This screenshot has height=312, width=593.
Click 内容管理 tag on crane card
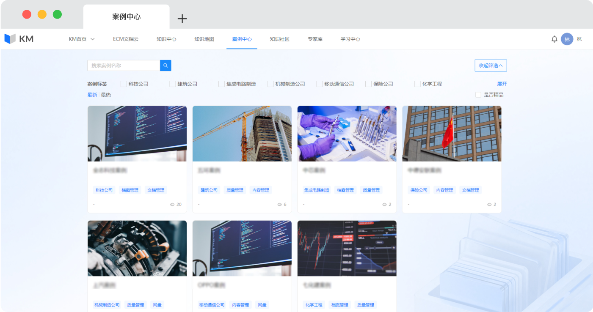pyautogui.click(x=261, y=190)
